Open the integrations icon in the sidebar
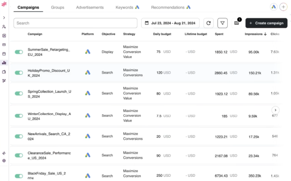The width and height of the screenshot is (291, 181). click(x=4, y=81)
